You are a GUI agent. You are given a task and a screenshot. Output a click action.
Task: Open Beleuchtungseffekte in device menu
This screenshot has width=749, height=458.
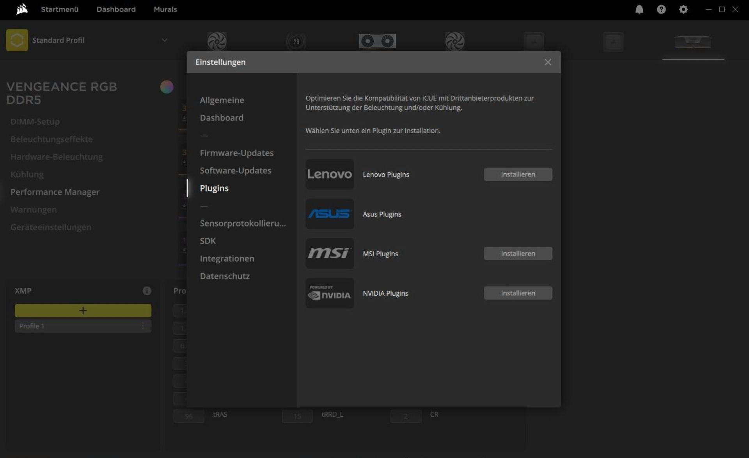pyautogui.click(x=51, y=139)
